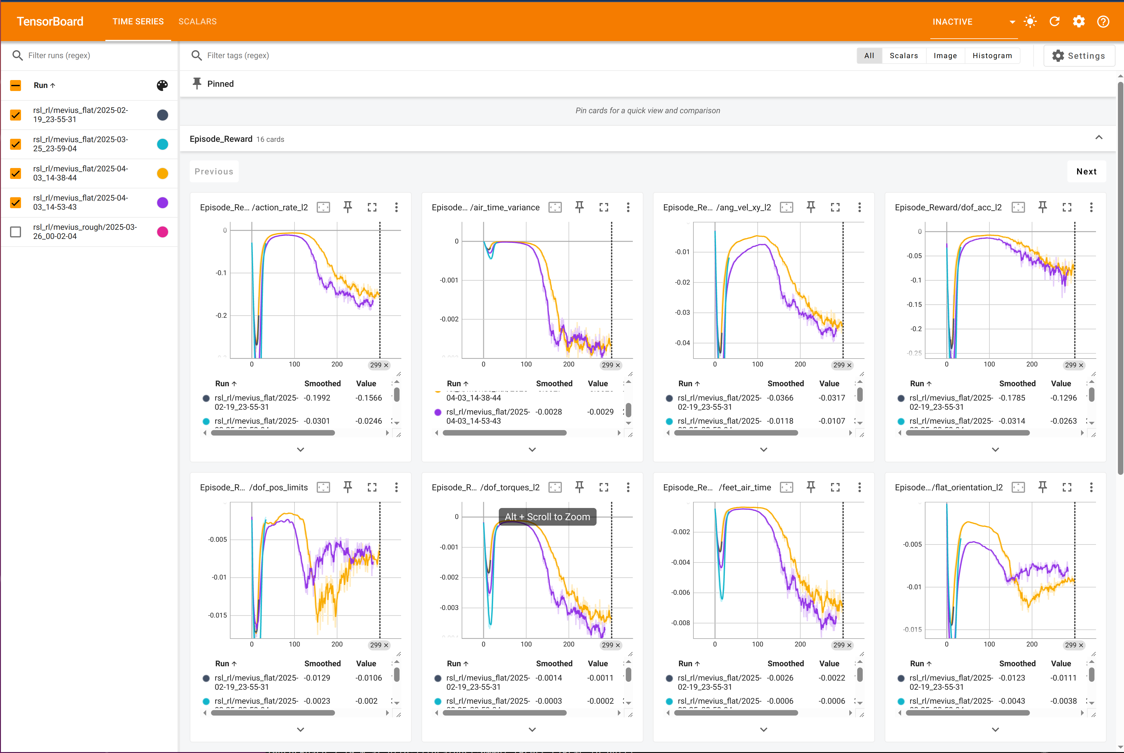Image resolution: width=1124 pixels, height=753 pixels.
Task: Open TensorBoard help icon
Action: coord(1103,22)
